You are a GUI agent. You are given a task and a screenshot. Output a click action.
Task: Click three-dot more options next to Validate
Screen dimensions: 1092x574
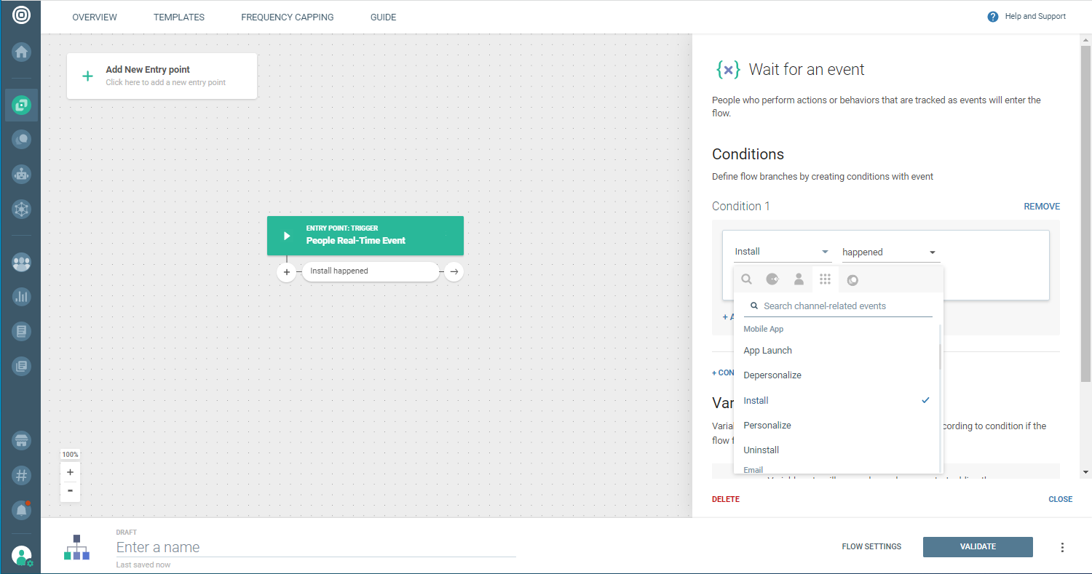(1062, 547)
